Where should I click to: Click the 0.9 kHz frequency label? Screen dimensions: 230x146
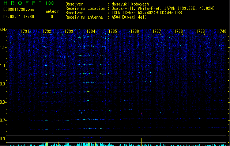coord(3,84)
